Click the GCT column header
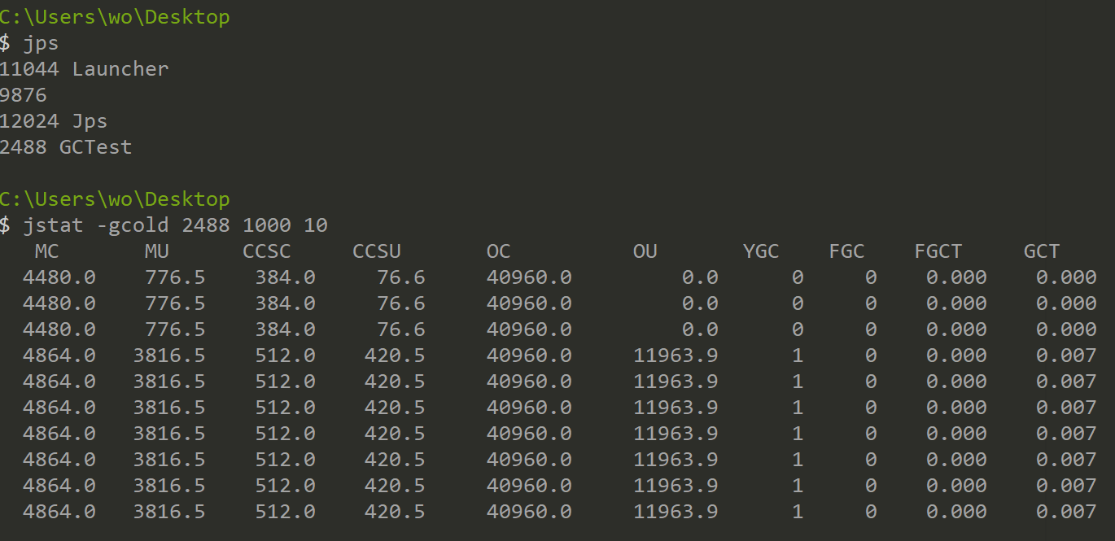 (1042, 251)
